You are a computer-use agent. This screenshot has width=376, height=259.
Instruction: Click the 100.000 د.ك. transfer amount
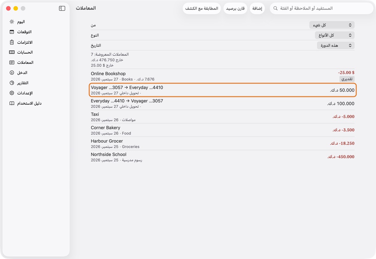(x=341, y=103)
